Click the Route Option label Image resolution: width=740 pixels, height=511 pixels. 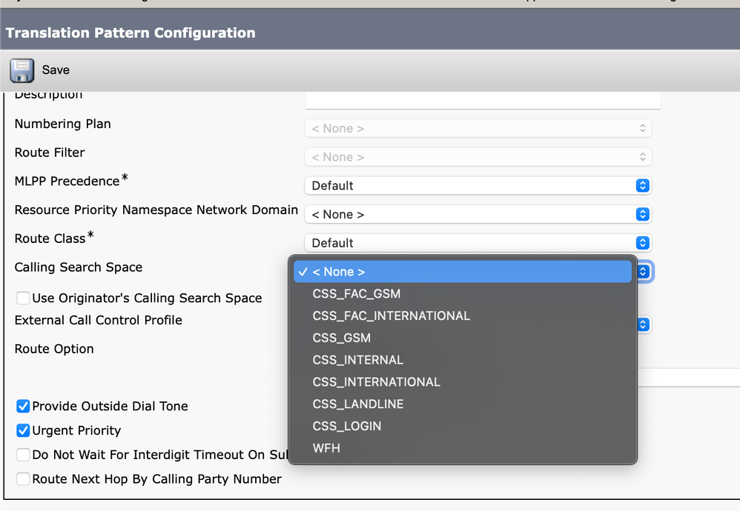click(x=54, y=349)
